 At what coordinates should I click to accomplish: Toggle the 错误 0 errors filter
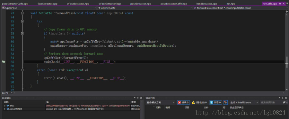183,102
